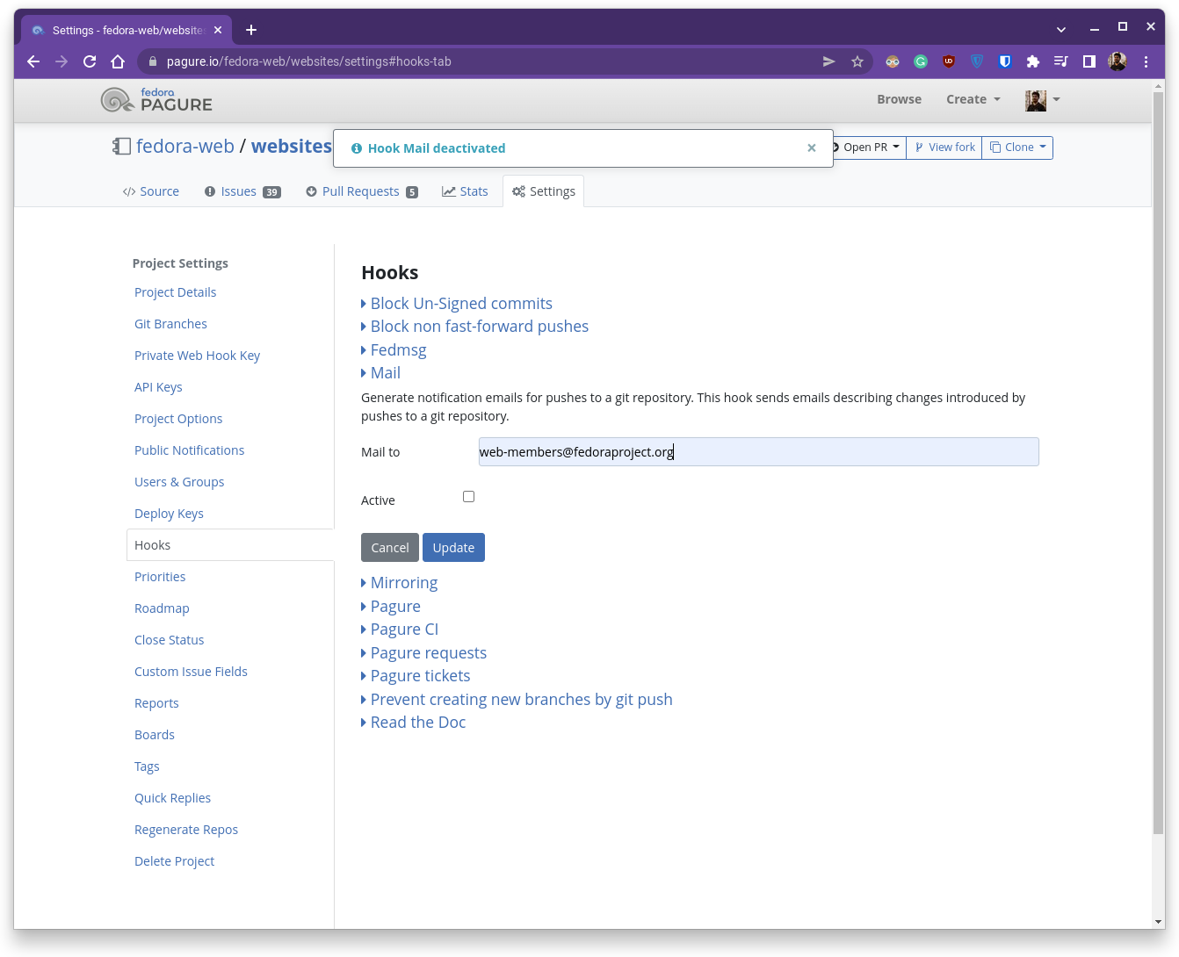The width and height of the screenshot is (1179, 957).
Task: Open Deploy Keys settings
Action: (x=169, y=514)
